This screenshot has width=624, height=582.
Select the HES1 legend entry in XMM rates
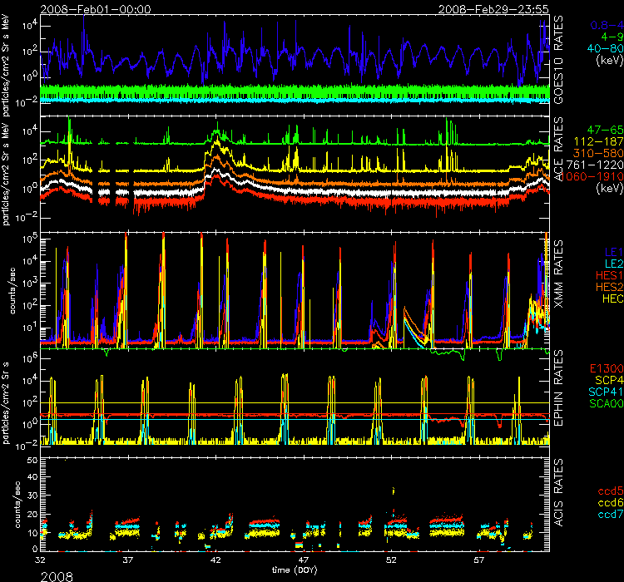[x=605, y=274]
